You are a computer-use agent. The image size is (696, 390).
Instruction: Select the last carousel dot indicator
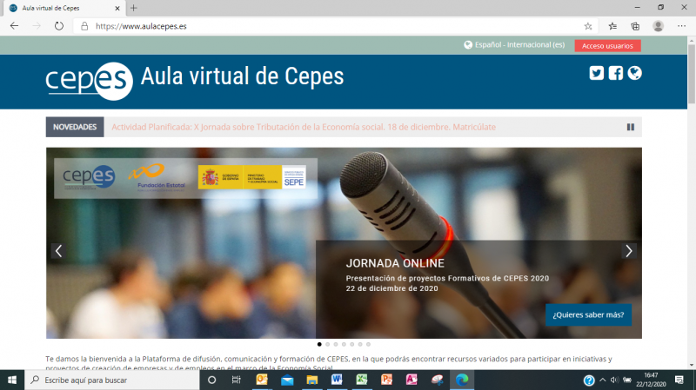tap(369, 345)
